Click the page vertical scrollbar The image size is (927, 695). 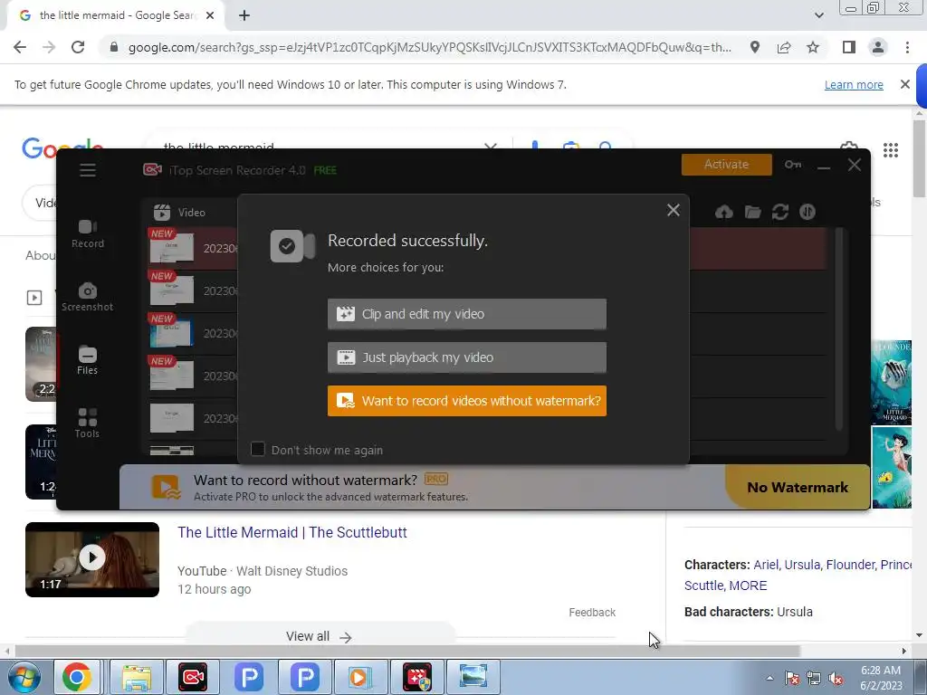(x=919, y=159)
